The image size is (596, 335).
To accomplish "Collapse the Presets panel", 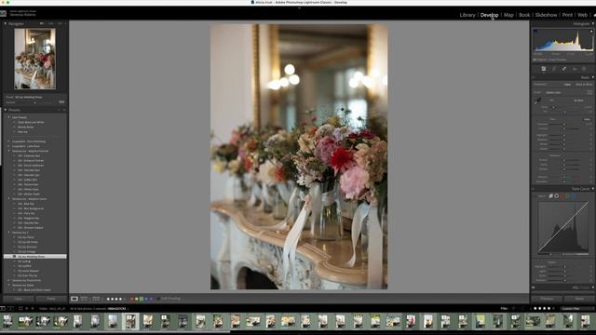I will [x=6, y=110].
